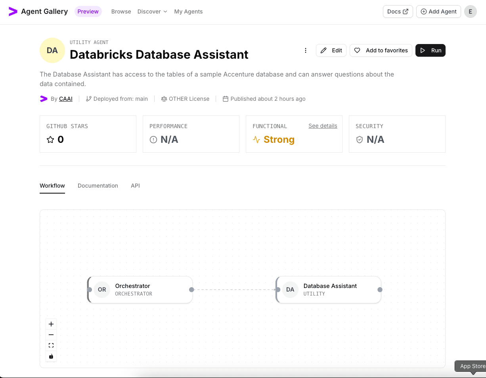Click the star icon in the GitHub Stars card

(x=50, y=139)
